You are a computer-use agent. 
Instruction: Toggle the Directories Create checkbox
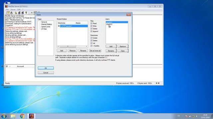click(x=92, y=38)
